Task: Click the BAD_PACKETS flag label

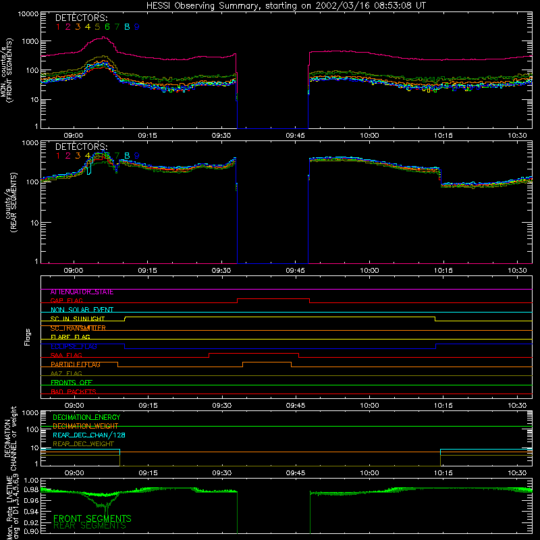Action: (74, 392)
